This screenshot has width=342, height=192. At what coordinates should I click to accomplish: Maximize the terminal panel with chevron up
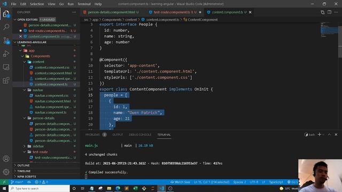click(329, 134)
